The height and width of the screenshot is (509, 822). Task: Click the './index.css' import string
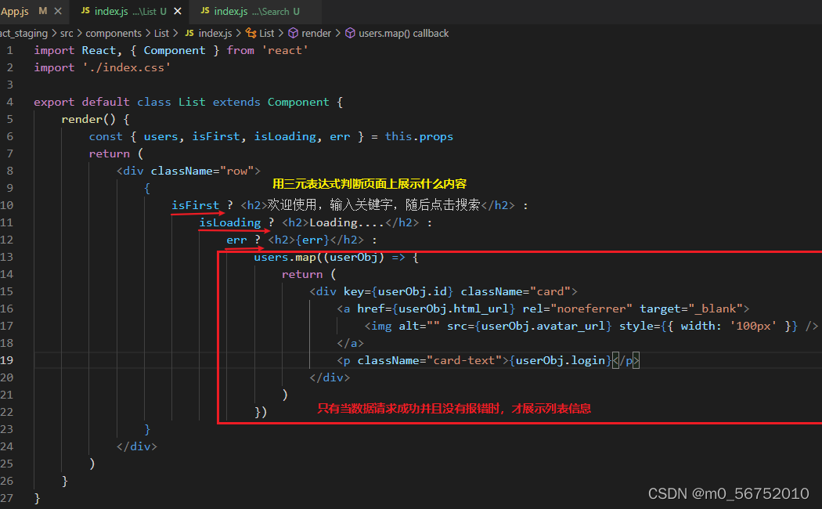126,67
